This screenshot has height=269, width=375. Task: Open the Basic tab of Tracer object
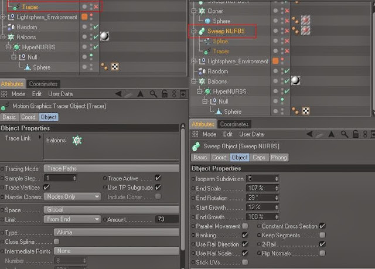[9, 117]
